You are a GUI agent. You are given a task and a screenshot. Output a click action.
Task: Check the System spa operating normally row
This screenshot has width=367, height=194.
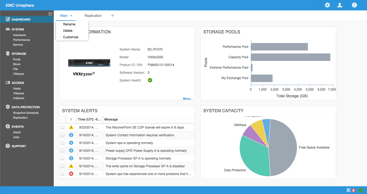coord(62,143)
